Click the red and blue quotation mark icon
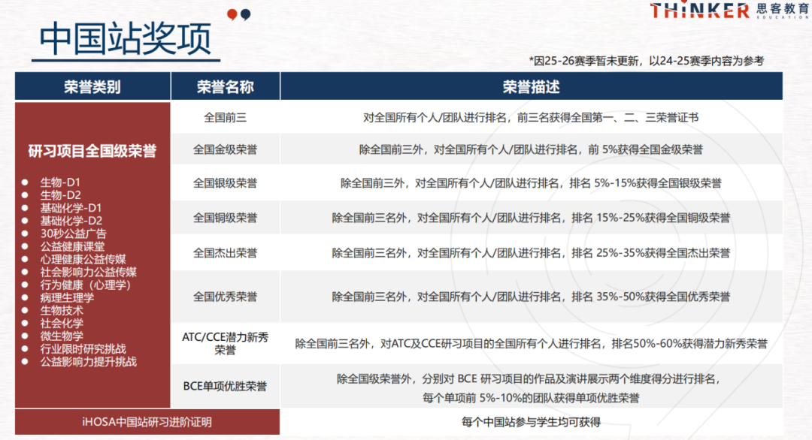The height and width of the screenshot is (440, 812). [238, 14]
